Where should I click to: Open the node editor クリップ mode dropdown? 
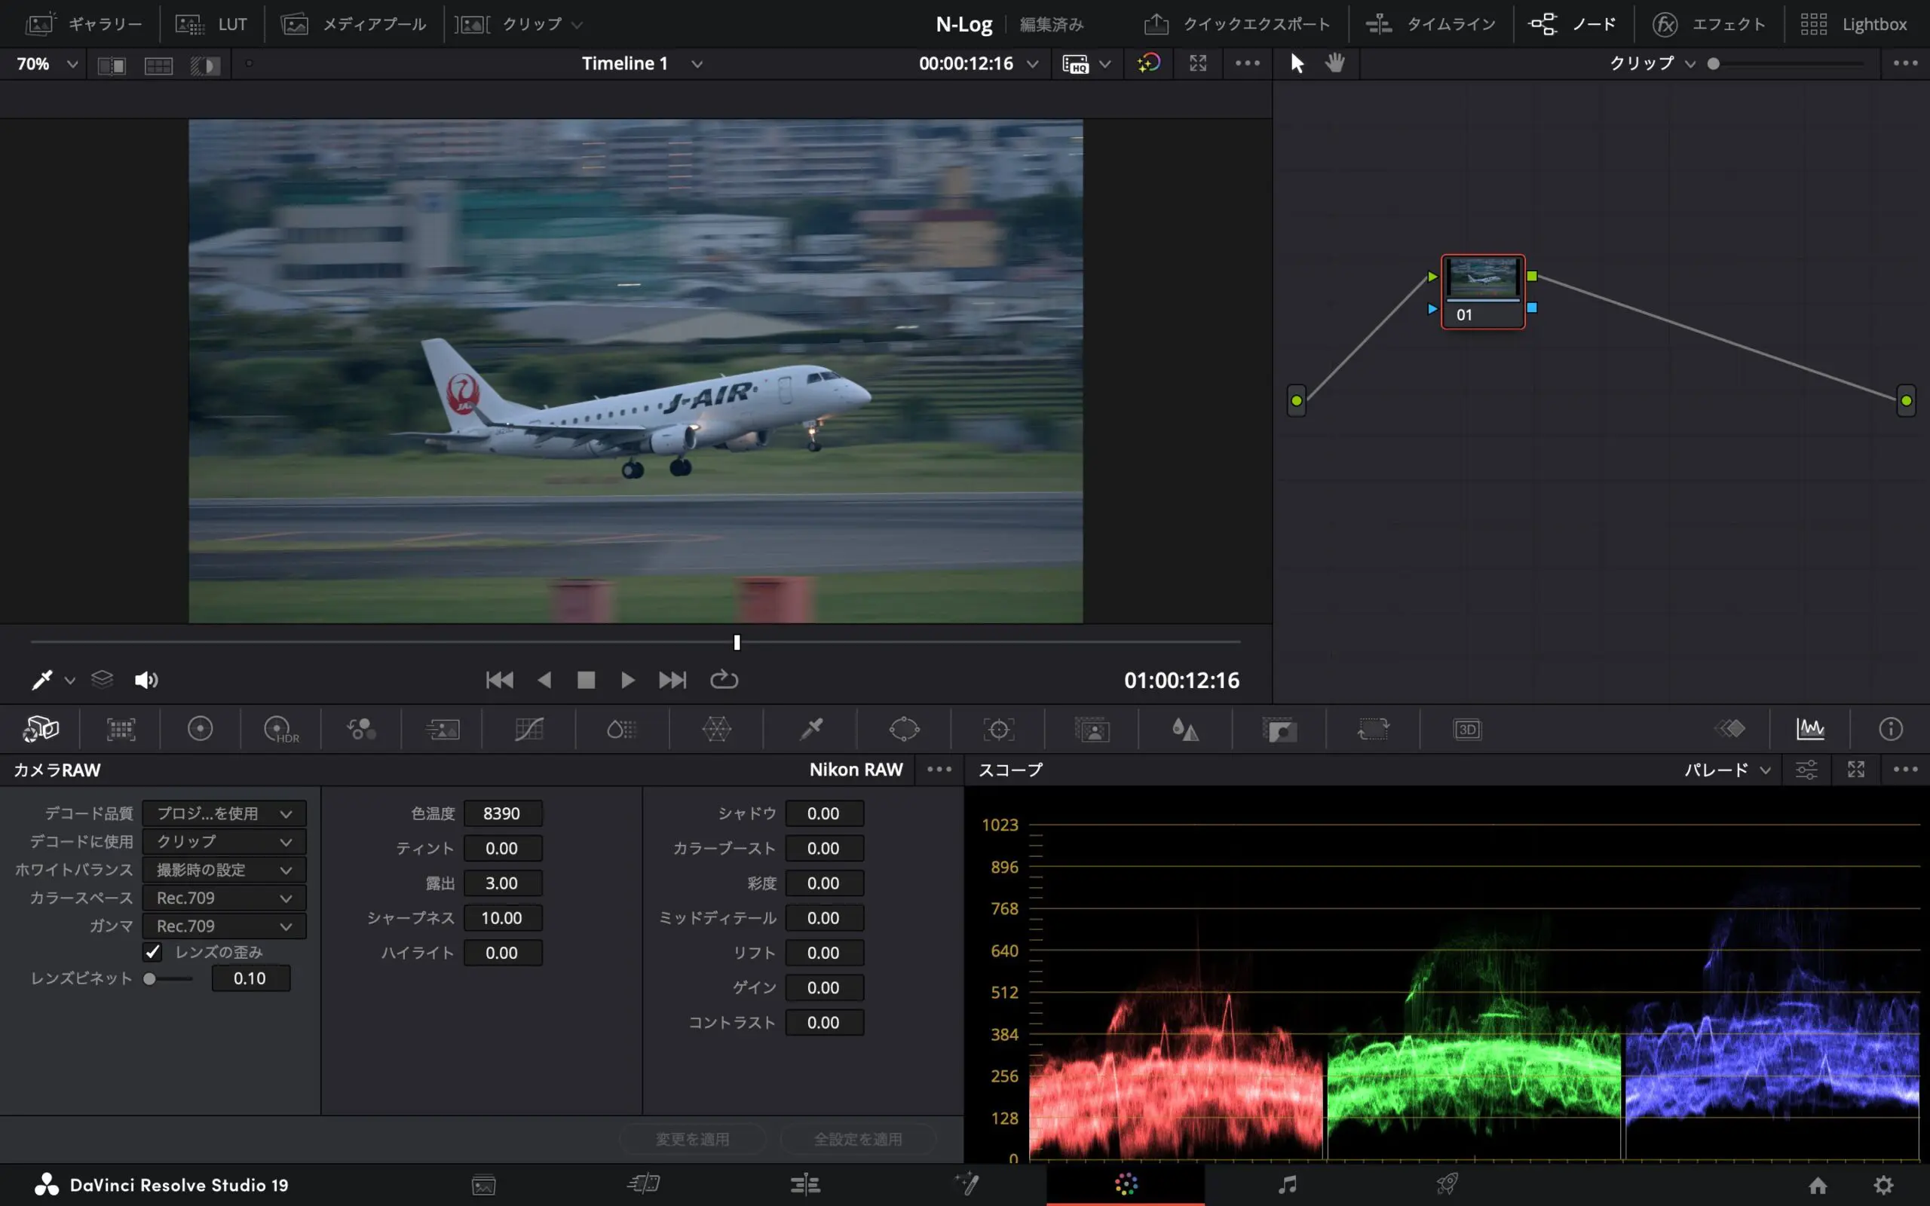(x=1653, y=63)
